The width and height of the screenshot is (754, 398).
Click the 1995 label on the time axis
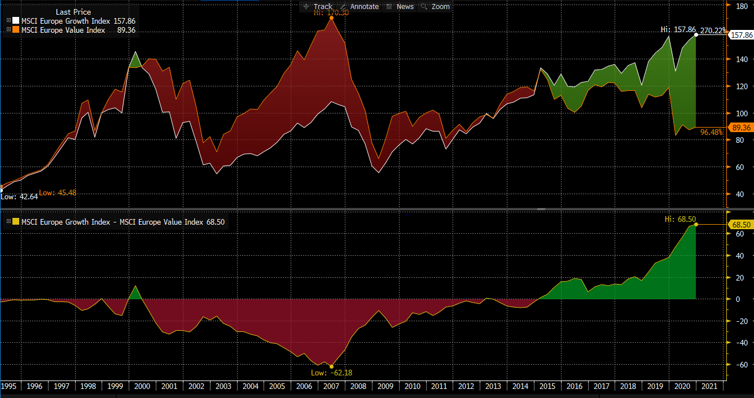[x=8, y=386]
